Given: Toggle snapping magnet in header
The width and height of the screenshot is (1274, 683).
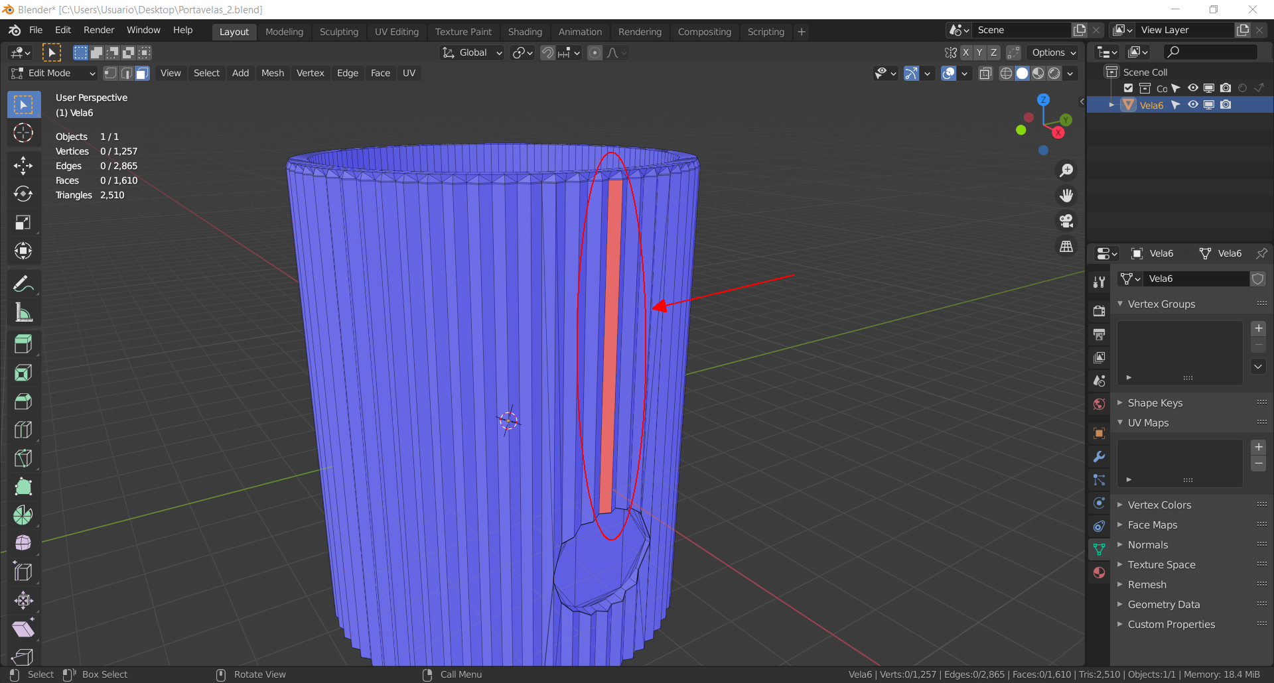Looking at the screenshot, I should (x=547, y=53).
